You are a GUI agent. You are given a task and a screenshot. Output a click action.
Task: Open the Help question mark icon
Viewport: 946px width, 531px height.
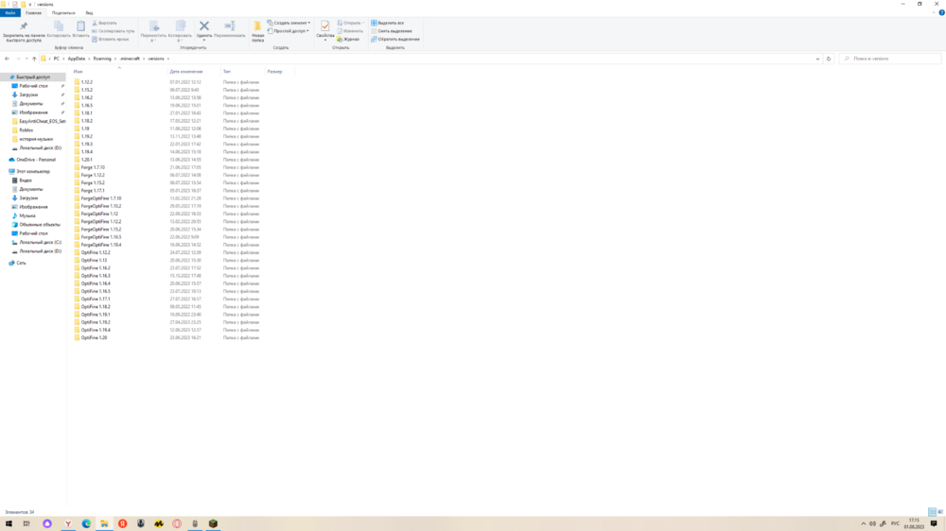pos(941,12)
